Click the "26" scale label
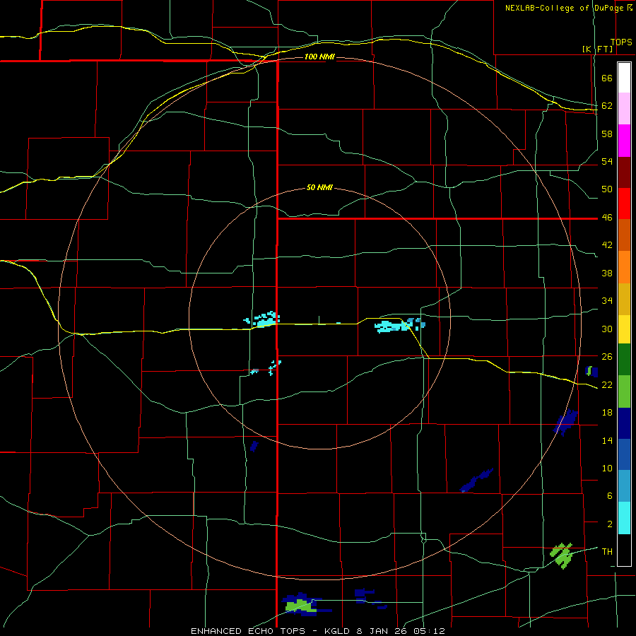The width and height of the screenshot is (636, 636). coord(607,357)
